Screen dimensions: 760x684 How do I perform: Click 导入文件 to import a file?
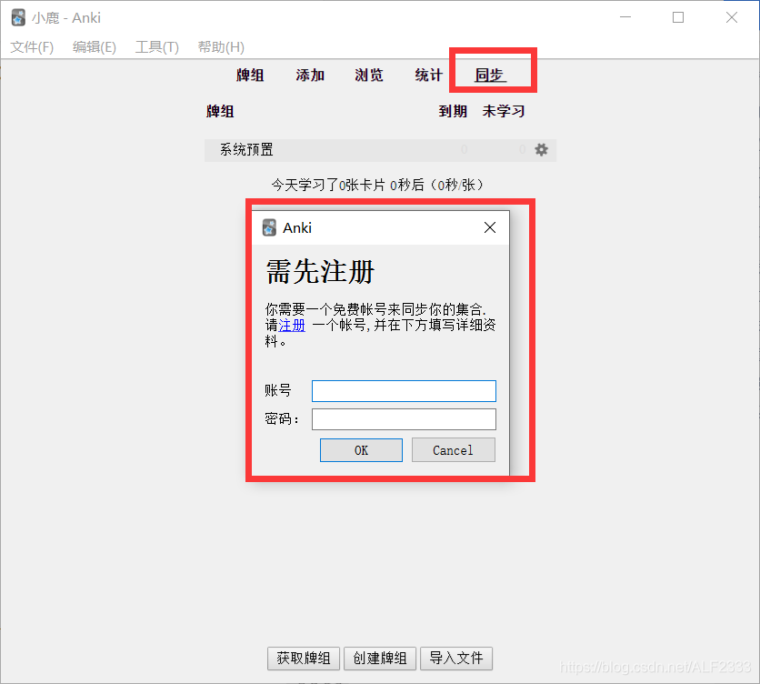[x=456, y=659]
